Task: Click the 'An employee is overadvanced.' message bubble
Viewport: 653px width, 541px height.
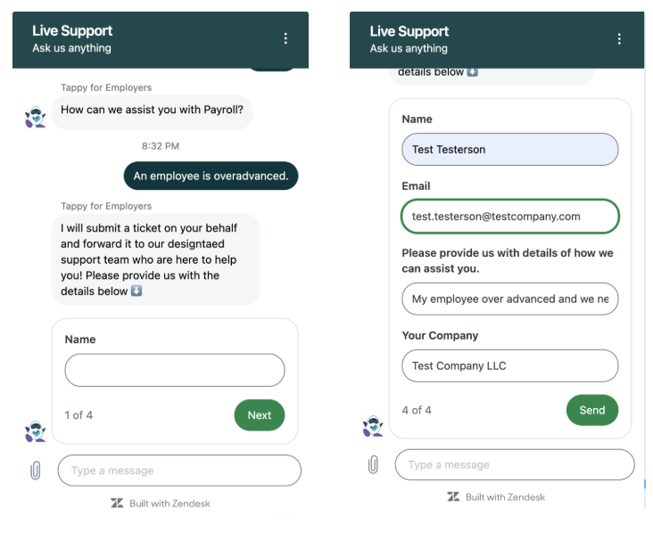Action: (211, 176)
